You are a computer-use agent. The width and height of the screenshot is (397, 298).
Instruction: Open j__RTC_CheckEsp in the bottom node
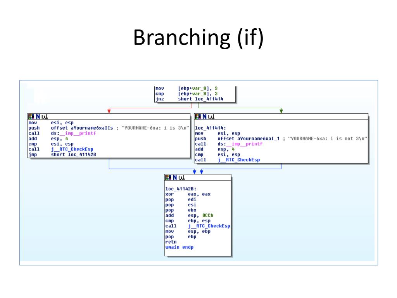click(209, 226)
